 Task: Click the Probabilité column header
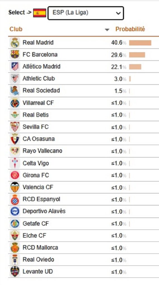coord(130,29)
